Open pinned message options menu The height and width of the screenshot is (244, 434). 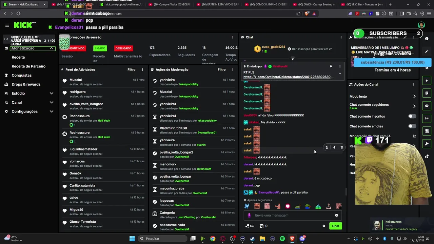point(340,66)
